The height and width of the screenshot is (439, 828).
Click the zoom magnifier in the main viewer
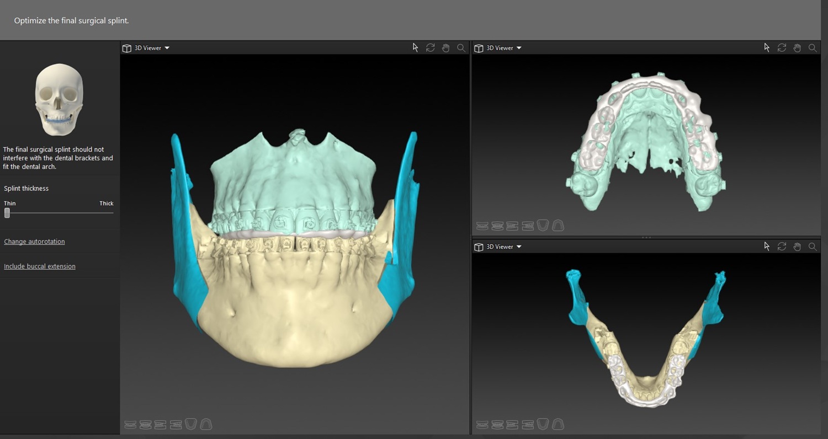(x=461, y=48)
